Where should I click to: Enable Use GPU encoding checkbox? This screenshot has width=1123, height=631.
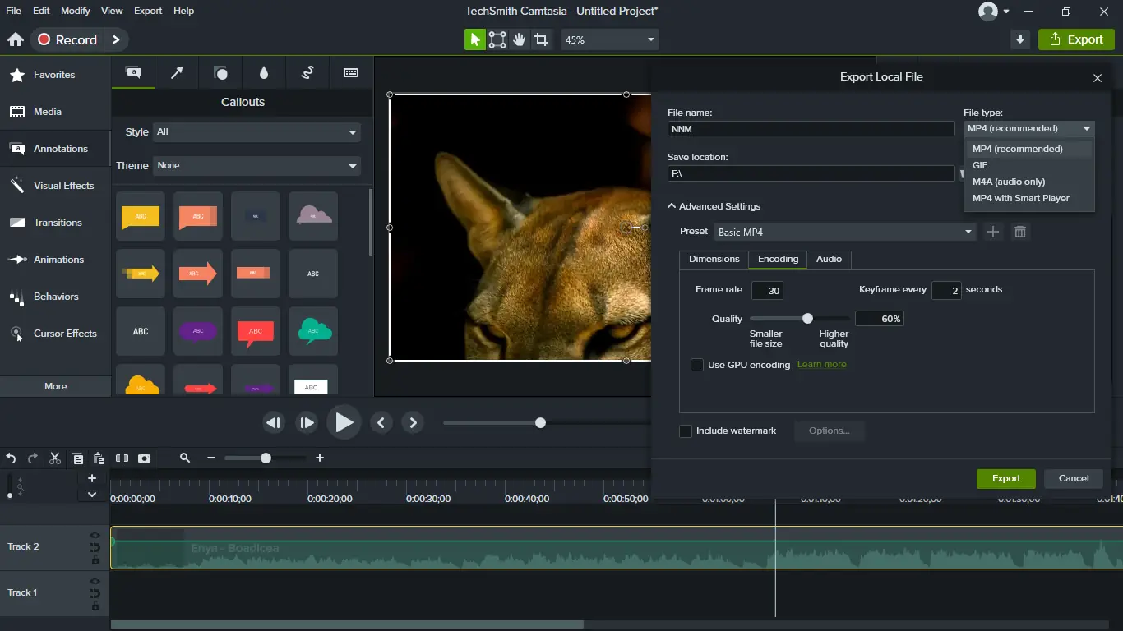[x=697, y=365]
